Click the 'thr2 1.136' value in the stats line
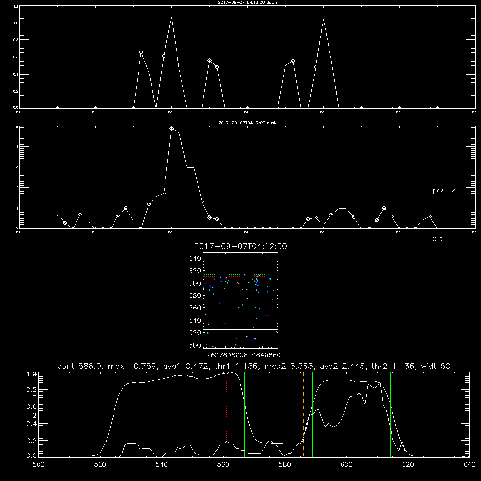Screen dimensions: 481x481 coord(394,366)
